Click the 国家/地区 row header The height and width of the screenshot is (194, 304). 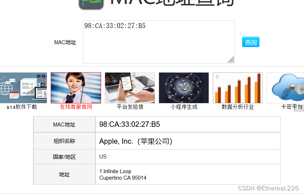pos(64,157)
